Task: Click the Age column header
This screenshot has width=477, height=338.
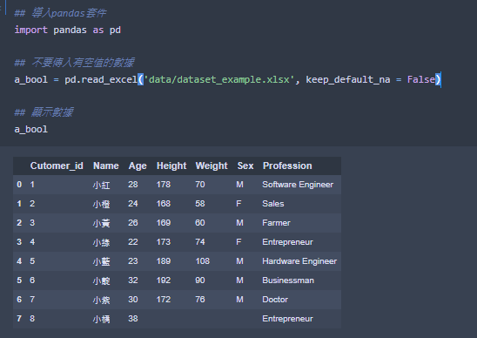Action: 138,166
